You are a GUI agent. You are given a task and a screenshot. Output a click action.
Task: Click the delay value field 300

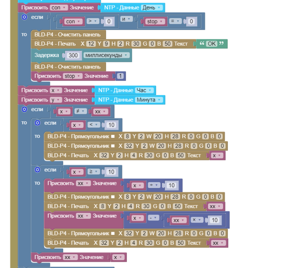(x=73, y=55)
